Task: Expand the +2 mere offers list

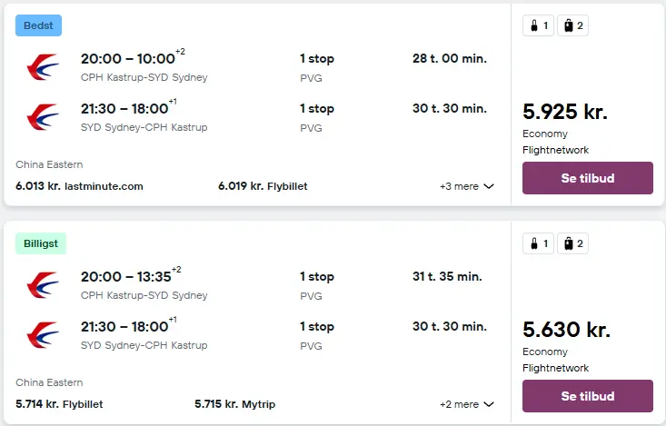Action: pos(467,404)
